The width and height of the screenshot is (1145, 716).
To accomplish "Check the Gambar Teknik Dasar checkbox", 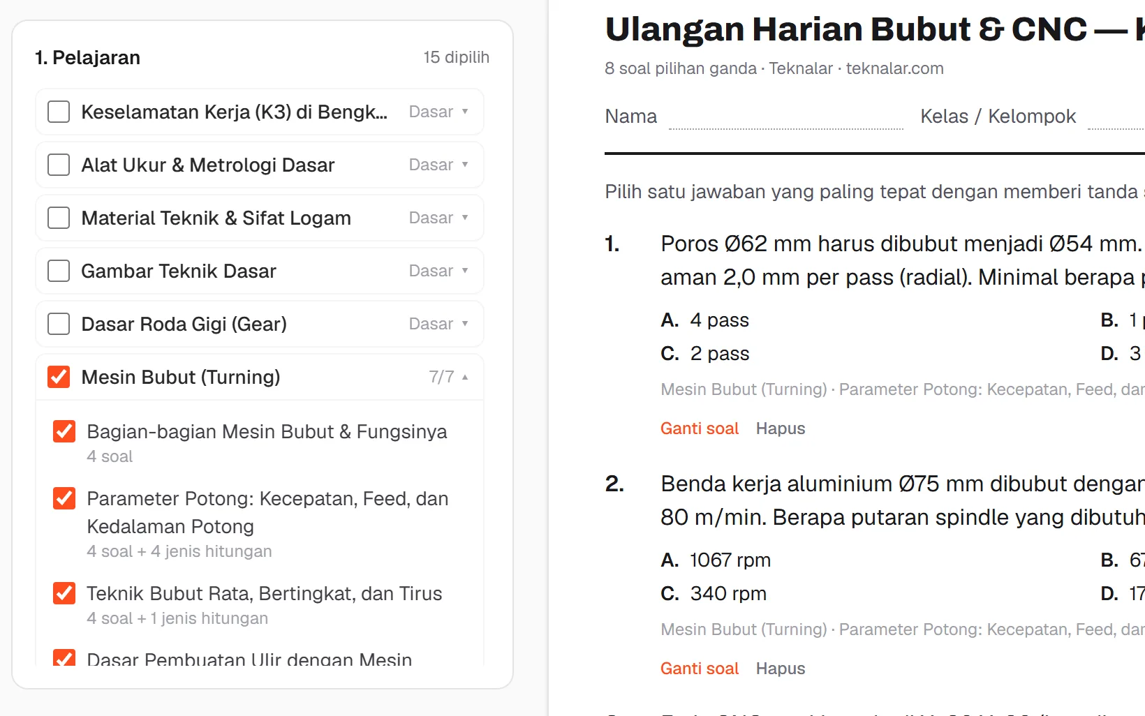I will pos(59,271).
